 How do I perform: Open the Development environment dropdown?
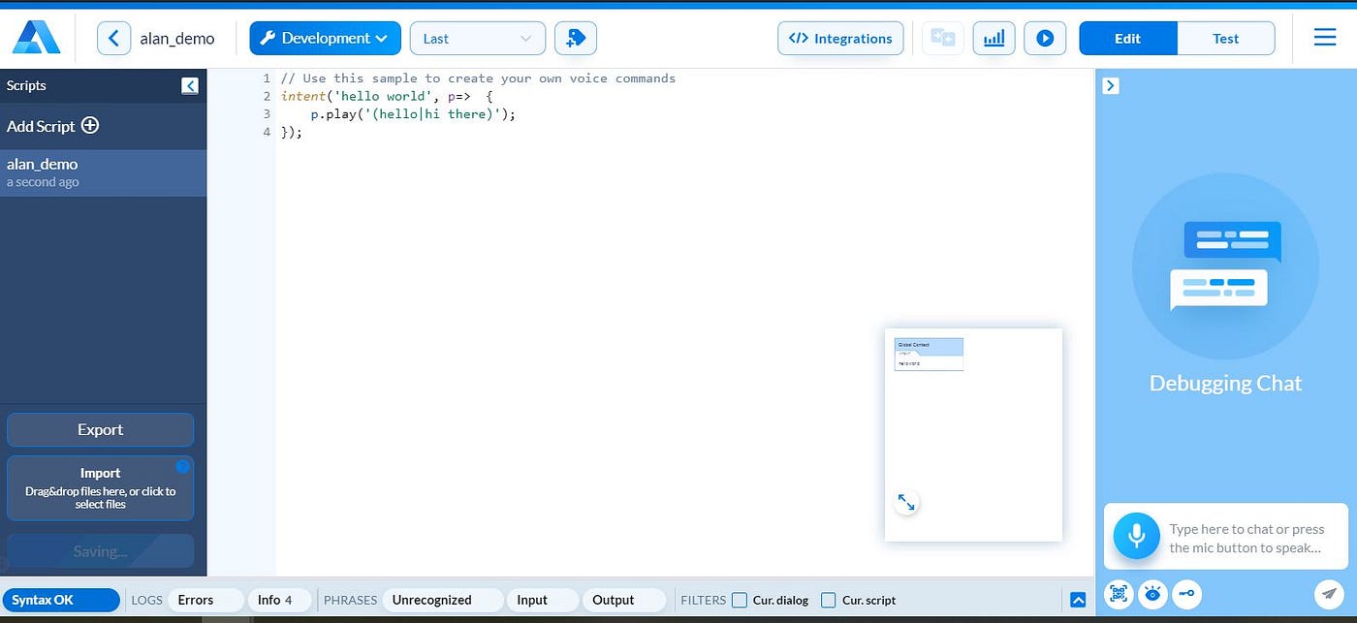(325, 38)
